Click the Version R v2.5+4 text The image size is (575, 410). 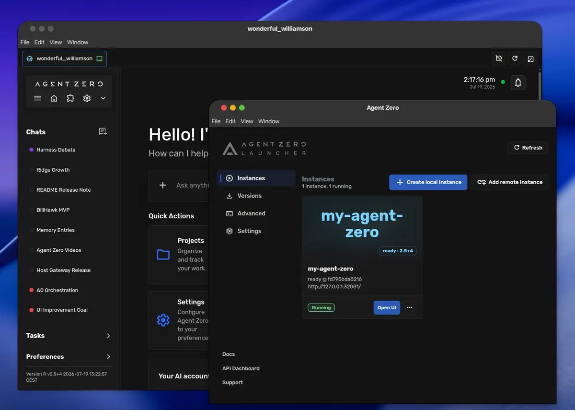point(66,377)
